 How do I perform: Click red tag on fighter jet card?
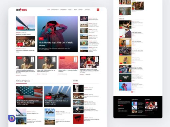[x=48, y=97]
